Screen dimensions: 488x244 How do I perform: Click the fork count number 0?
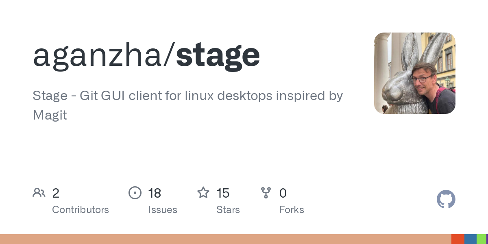[x=283, y=193]
